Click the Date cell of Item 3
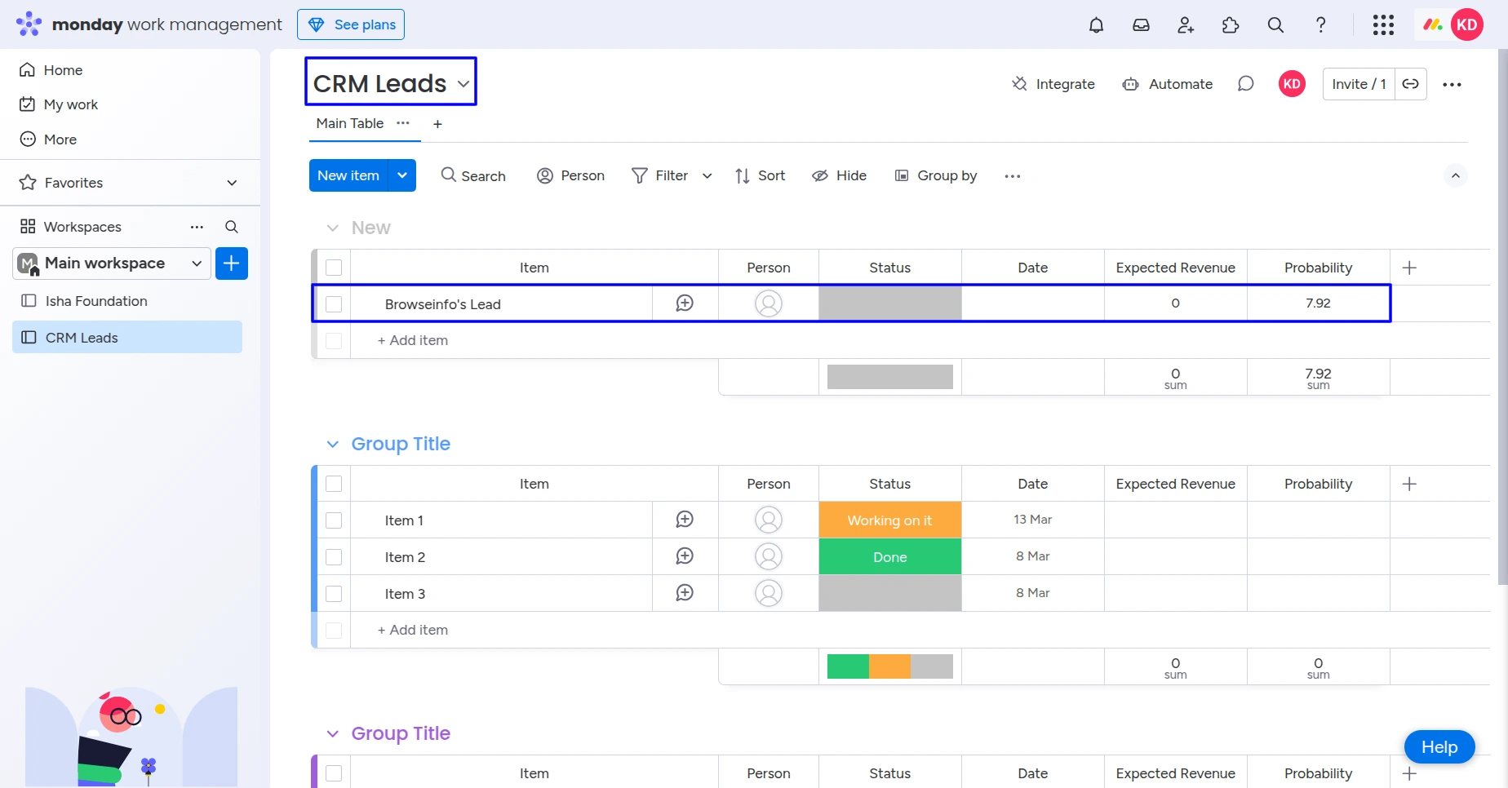Image resolution: width=1508 pixels, height=788 pixels. [x=1032, y=593]
